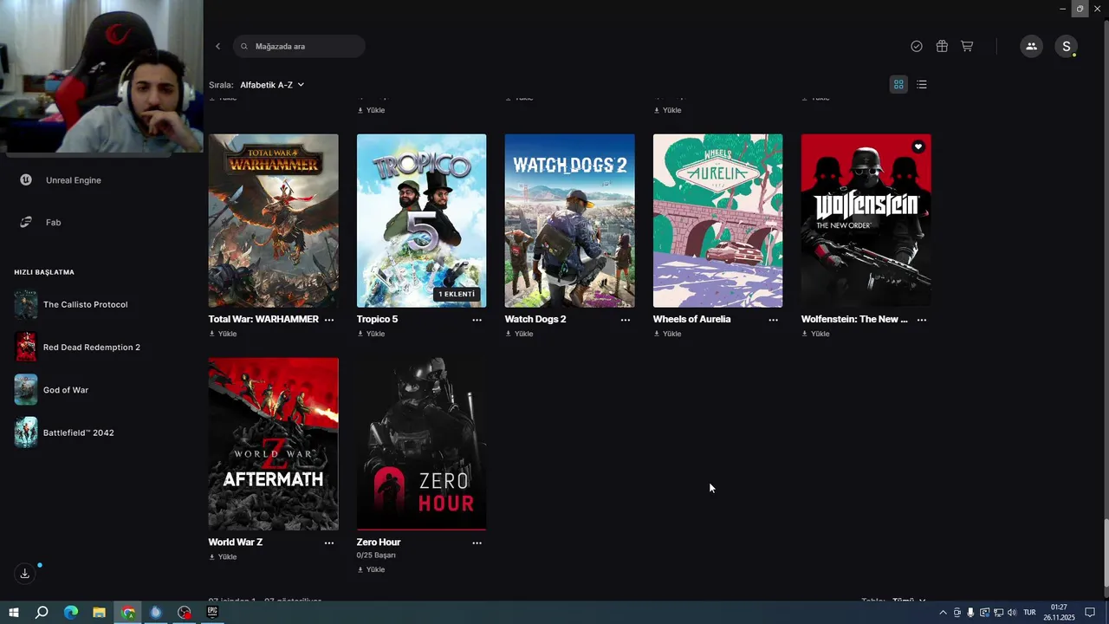
Task: Click Yükle under Total War: WARHAMMER
Action: click(223, 334)
